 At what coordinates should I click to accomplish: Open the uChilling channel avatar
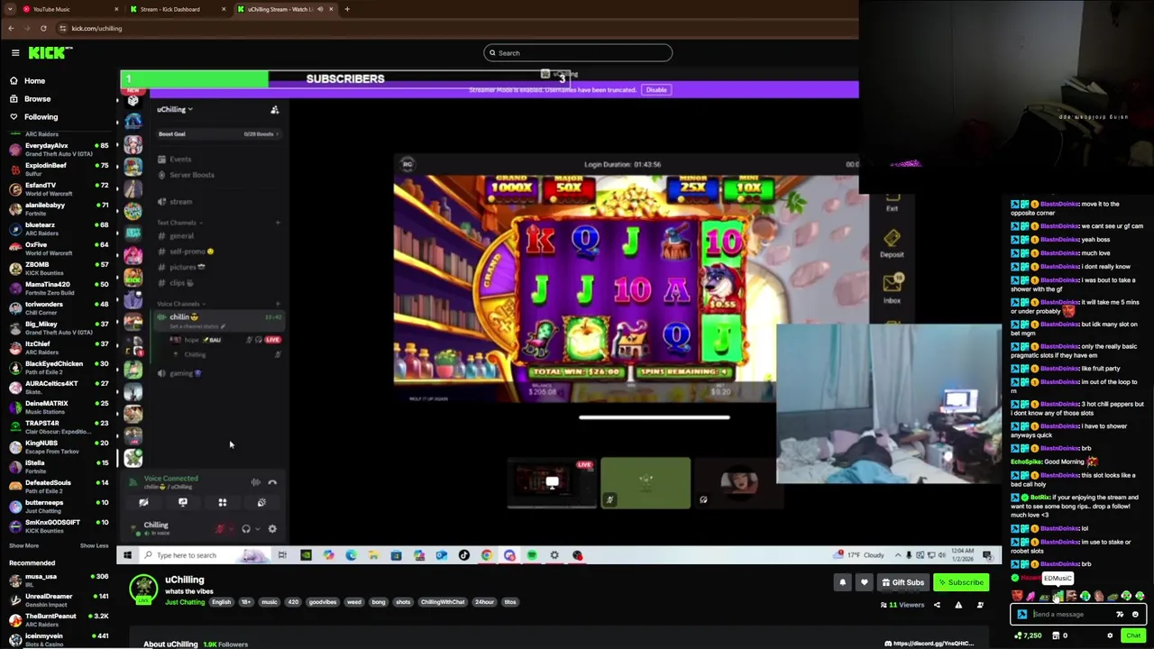[142, 590]
